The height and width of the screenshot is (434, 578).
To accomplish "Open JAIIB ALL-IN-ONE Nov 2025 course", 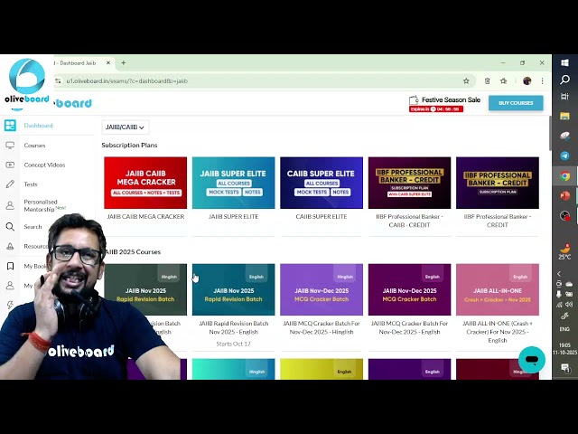I will pyautogui.click(x=497, y=289).
